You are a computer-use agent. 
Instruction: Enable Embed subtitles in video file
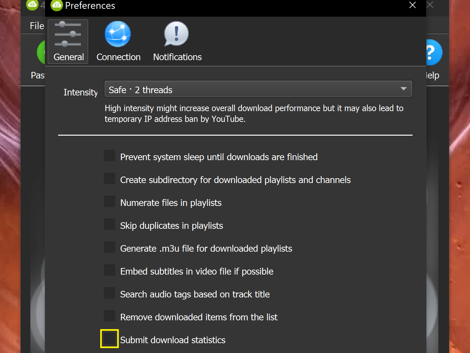tap(110, 270)
